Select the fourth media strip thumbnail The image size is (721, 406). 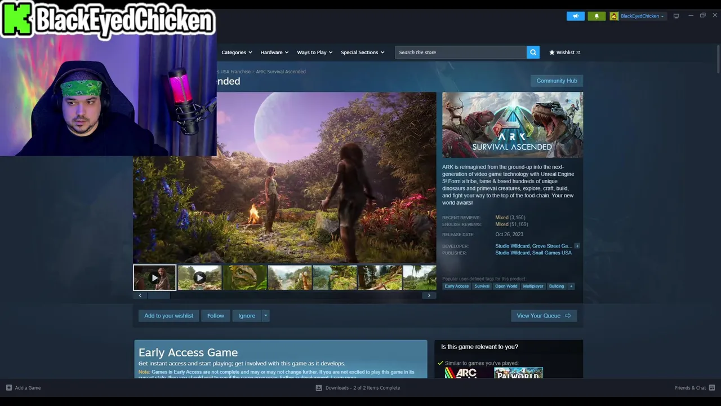coord(290,277)
